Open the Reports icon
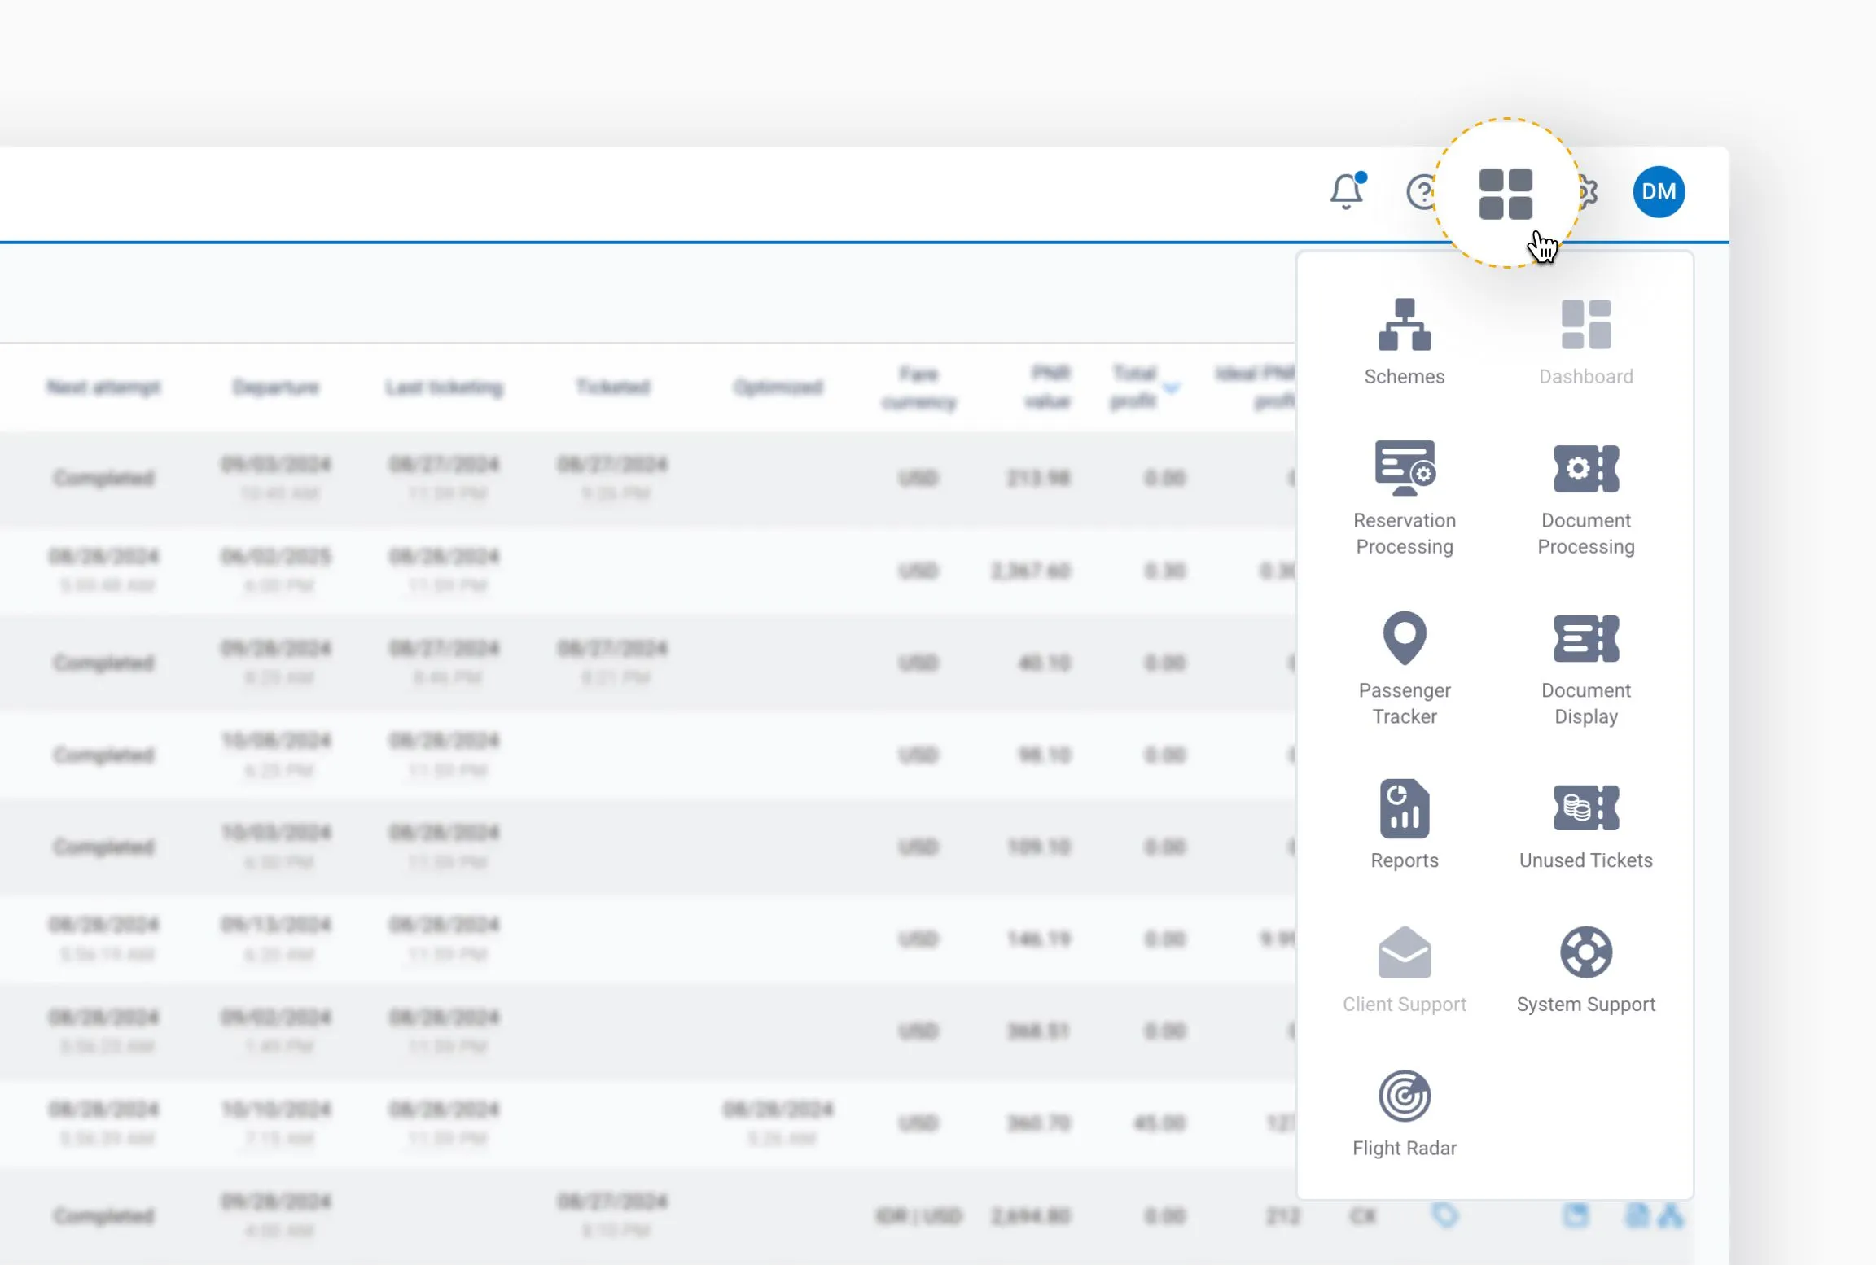 click(x=1404, y=808)
